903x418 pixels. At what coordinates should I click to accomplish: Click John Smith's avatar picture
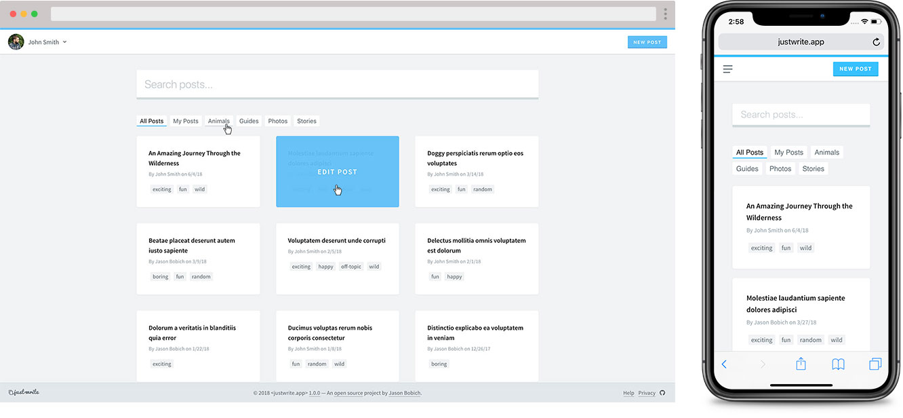pos(15,41)
